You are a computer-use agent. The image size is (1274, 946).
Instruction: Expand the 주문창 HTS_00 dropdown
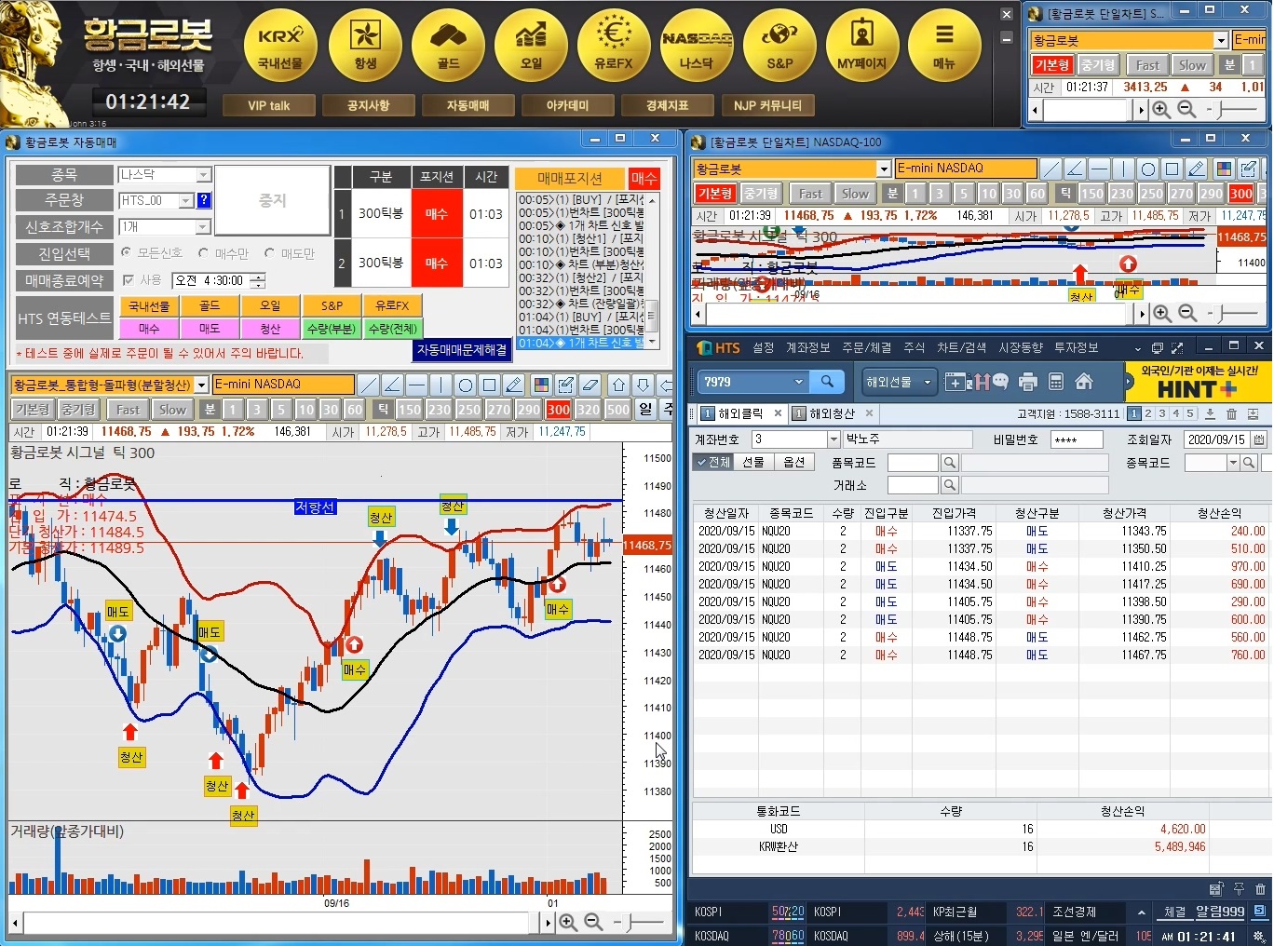tap(185, 200)
